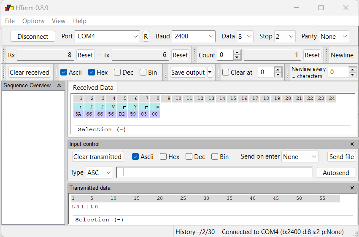
Task: Increase the Count spinner value
Action: (x=237, y=52)
